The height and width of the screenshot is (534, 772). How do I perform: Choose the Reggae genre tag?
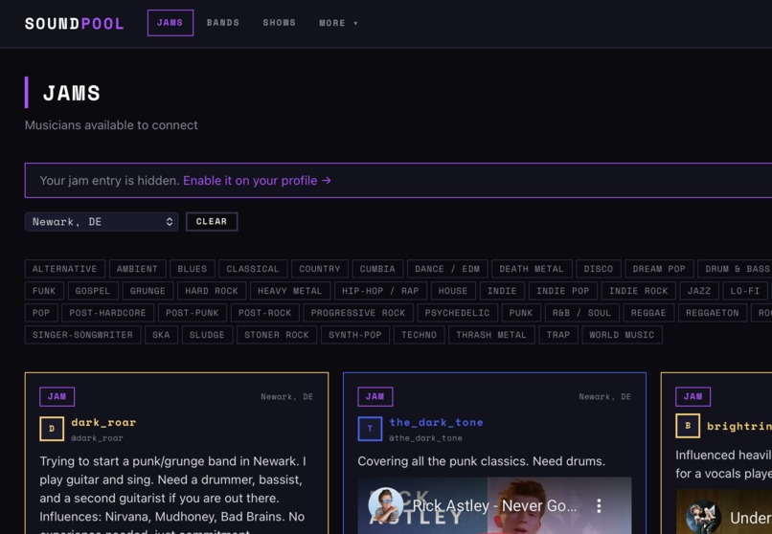click(x=648, y=313)
